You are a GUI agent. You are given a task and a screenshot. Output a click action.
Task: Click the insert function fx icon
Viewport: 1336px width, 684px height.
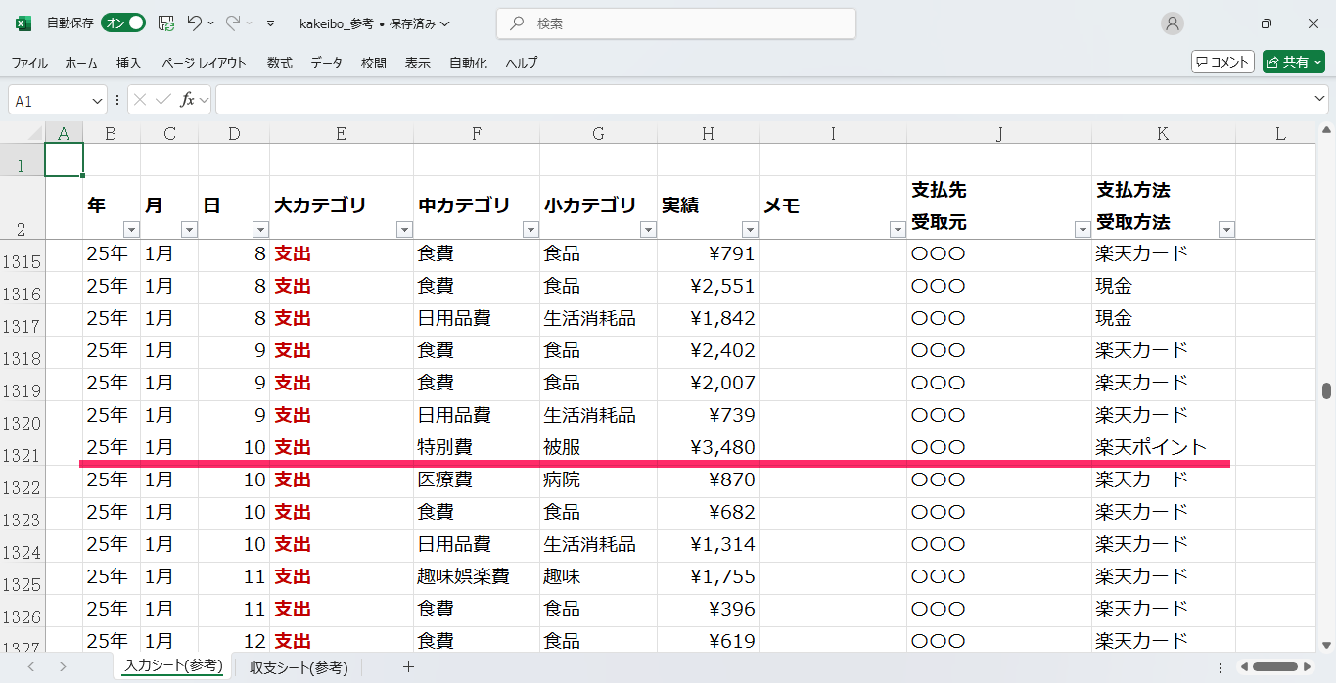(x=188, y=100)
